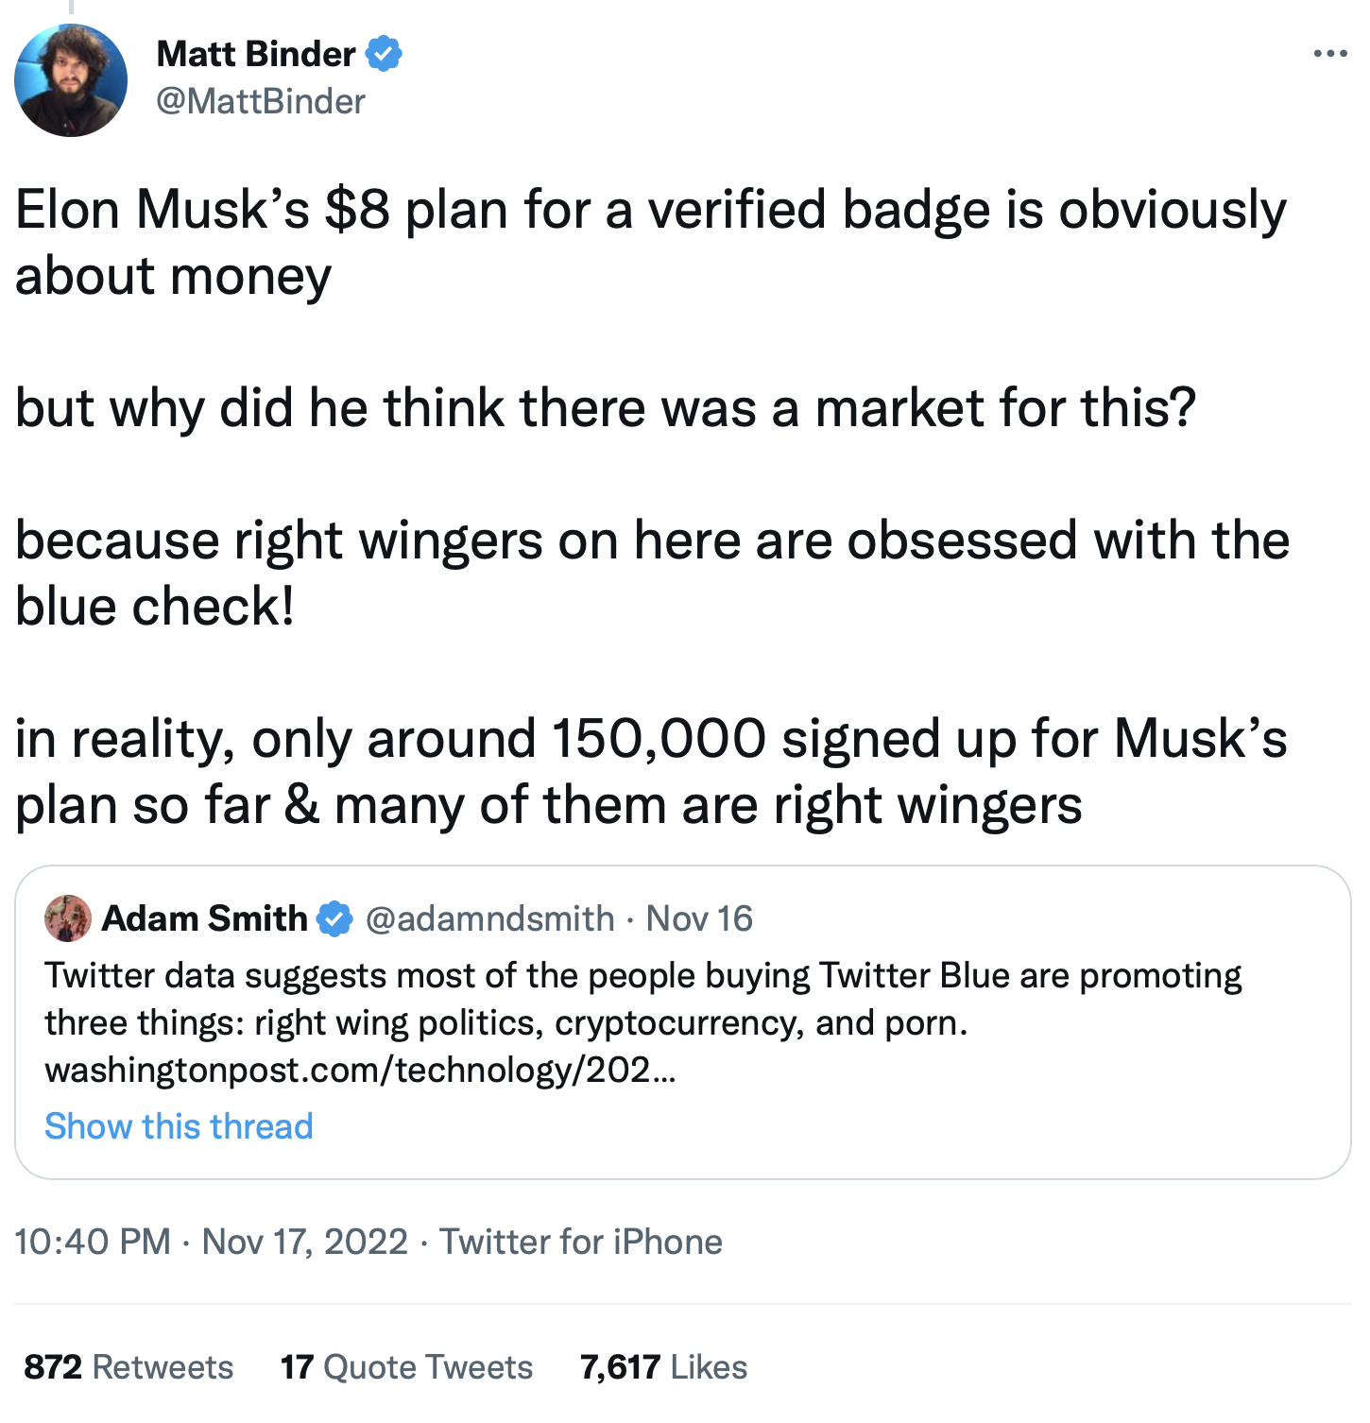This screenshot has width=1370, height=1423.
Task: Click Matt Binder's blue verified badge
Action: coord(384,54)
